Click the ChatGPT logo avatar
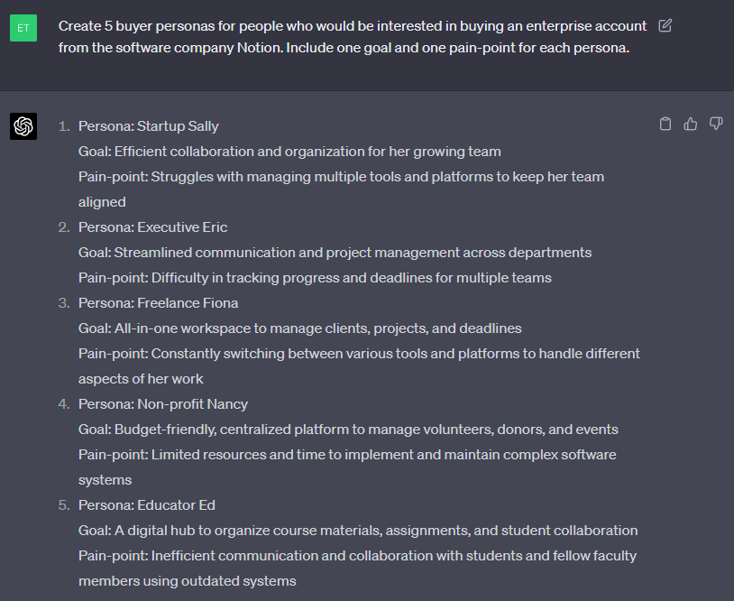The image size is (734, 601). coord(23,126)
